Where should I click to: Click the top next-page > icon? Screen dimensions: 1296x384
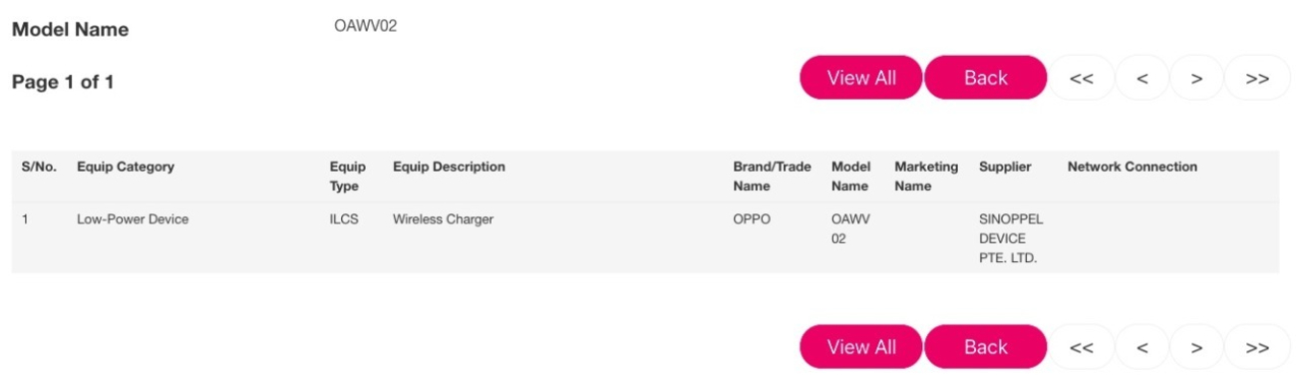point(1196,78)
